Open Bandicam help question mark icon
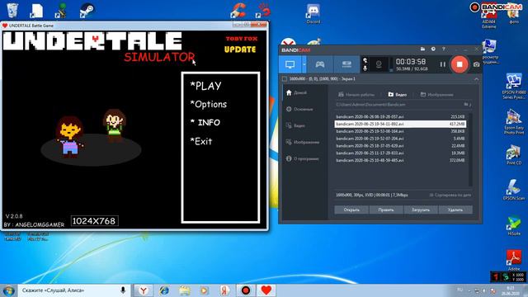528x297 pixels. [444, 49]
